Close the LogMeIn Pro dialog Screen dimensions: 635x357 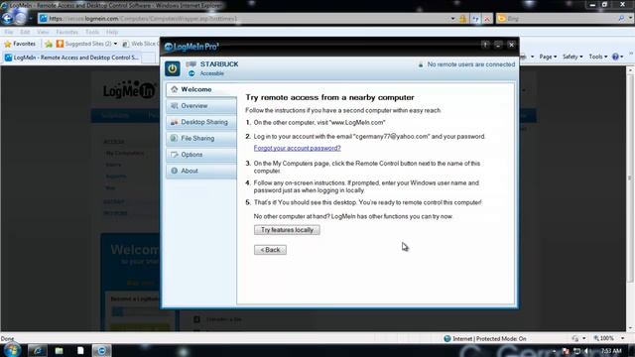tap(512, 45)
